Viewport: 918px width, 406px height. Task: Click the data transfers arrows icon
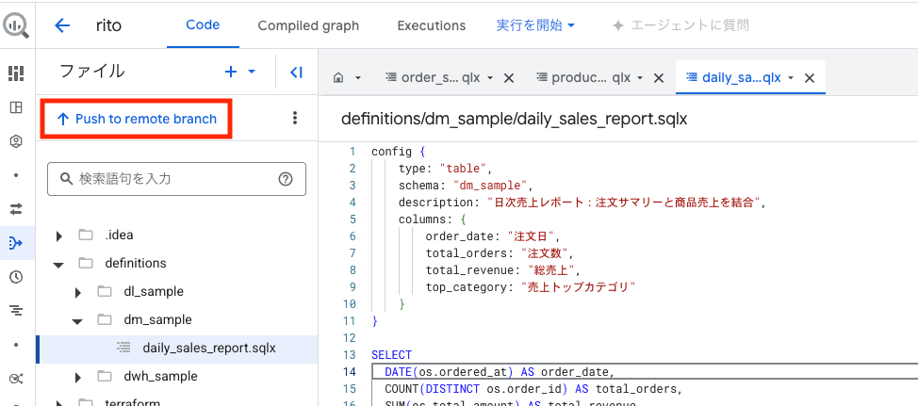point(16,208)
